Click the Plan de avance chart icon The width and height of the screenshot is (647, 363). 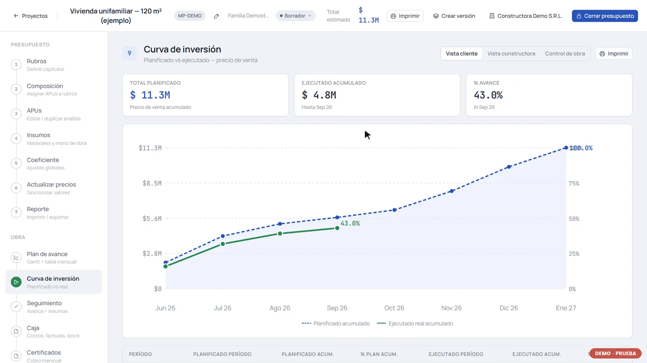point(16,257)
